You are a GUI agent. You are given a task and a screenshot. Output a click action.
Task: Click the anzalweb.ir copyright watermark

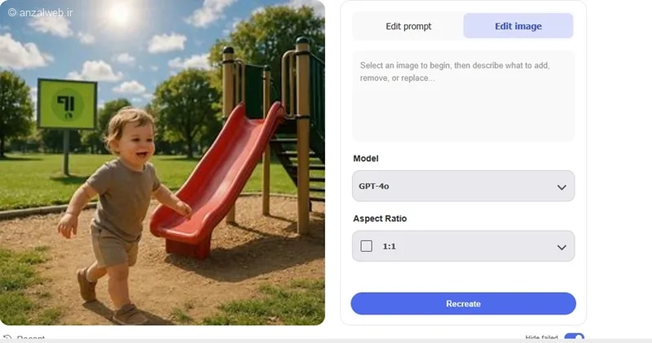click(40, 12)
